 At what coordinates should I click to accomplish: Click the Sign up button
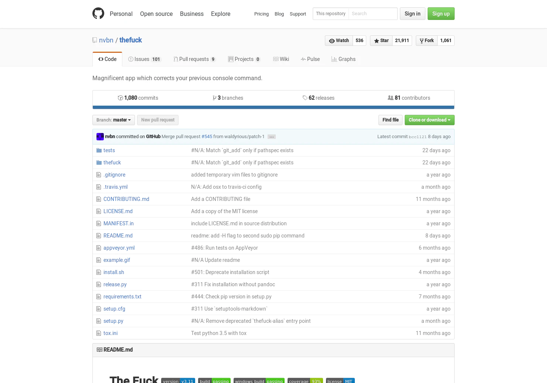(441, 14)
